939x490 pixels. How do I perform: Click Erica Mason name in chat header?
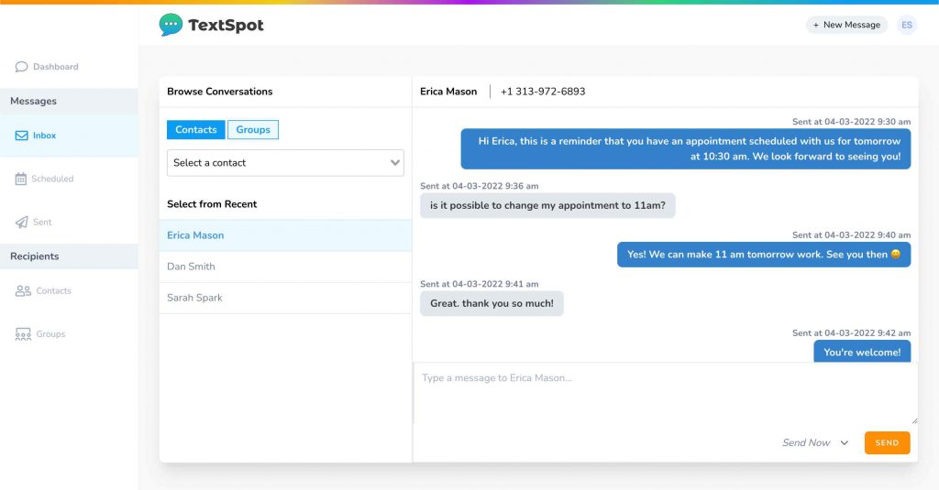(x=448, y=92)
